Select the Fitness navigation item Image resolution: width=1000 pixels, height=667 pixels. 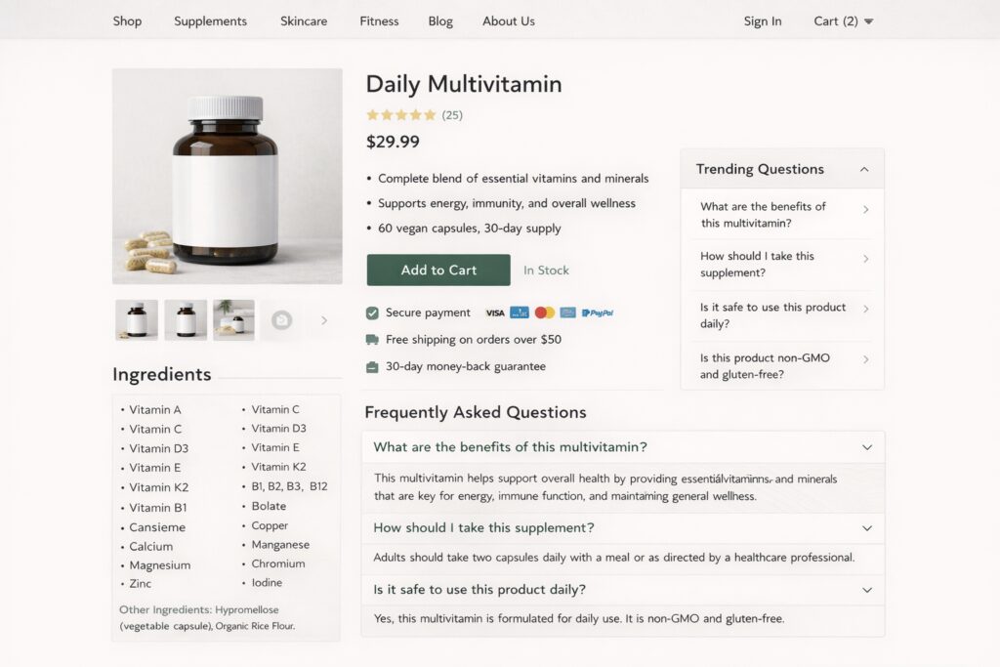379,21
